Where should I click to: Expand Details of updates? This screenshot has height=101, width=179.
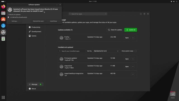tap(14, 15)
